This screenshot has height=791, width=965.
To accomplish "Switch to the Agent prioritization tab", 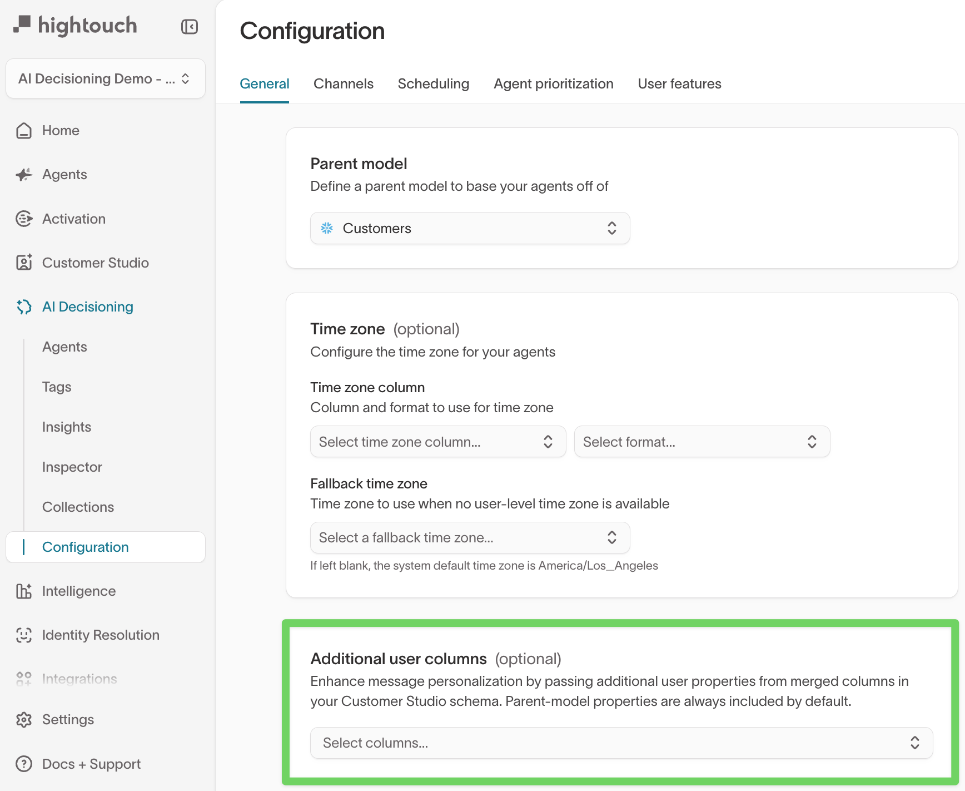I will (553, 83).
